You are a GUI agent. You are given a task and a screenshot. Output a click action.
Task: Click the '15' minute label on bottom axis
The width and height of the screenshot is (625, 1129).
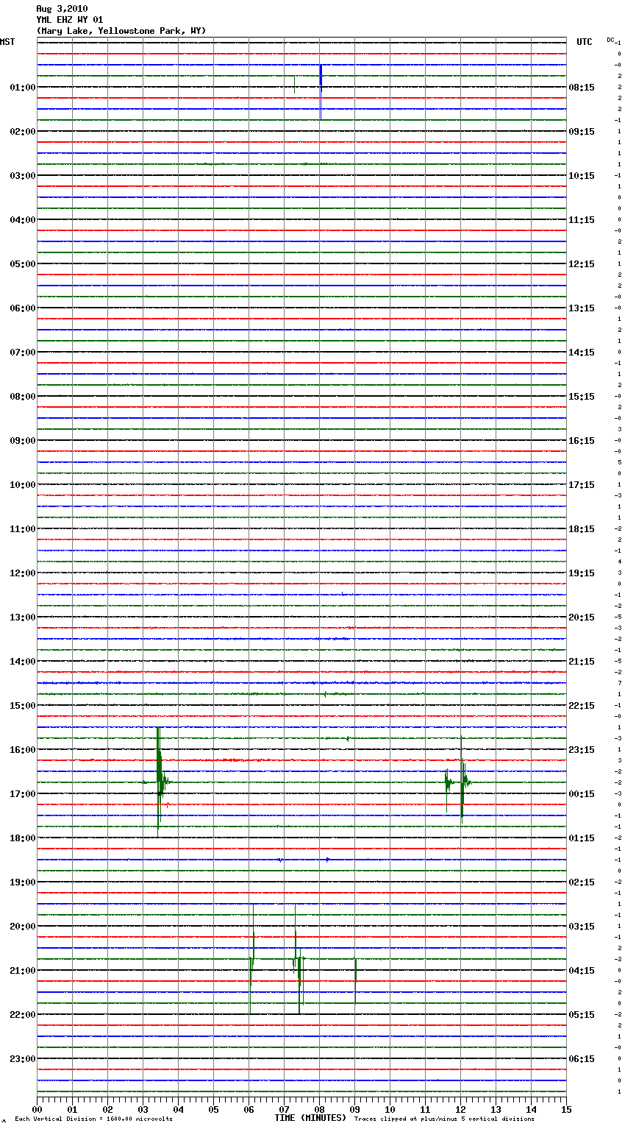pyautogui.click(x=566, y=1109)
